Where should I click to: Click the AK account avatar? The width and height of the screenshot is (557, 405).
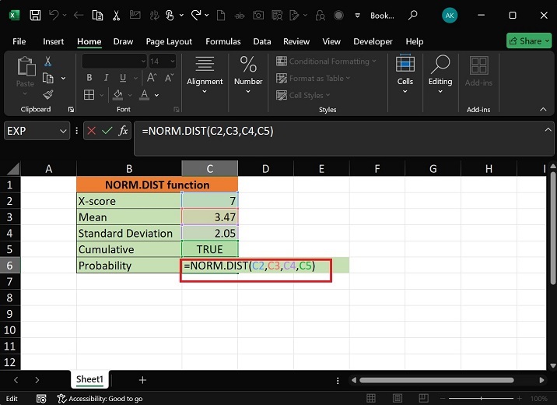(450, 16)
